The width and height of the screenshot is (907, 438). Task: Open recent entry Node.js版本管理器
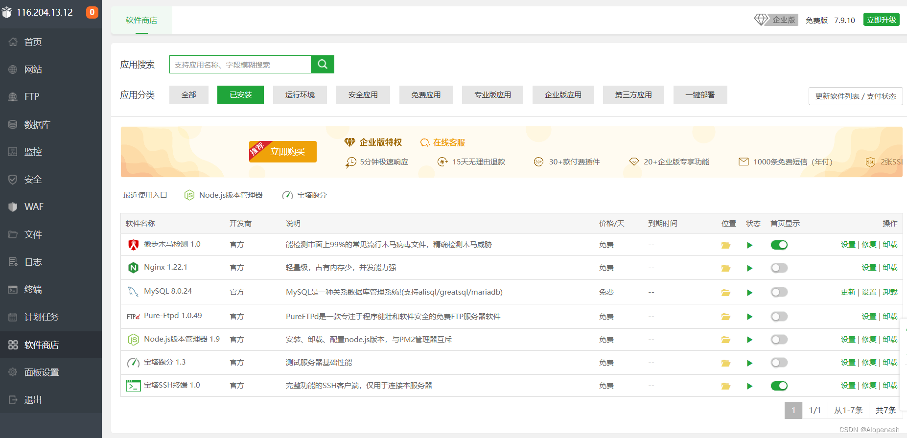(x=223, y=195)
